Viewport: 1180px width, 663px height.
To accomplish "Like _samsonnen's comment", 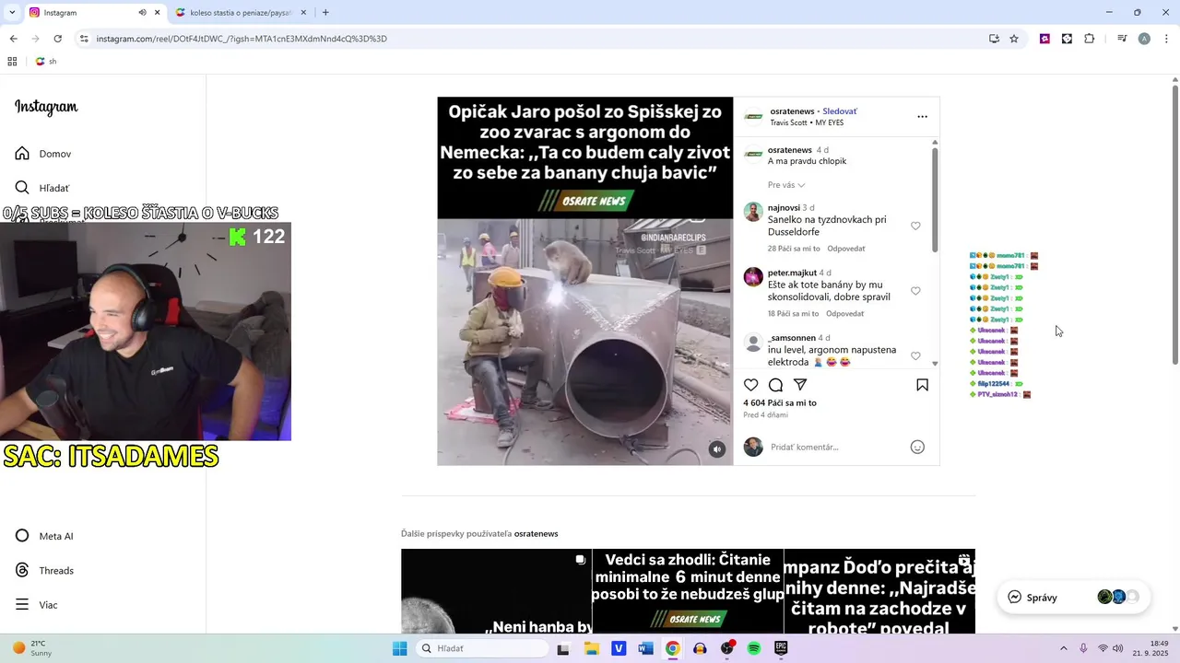I will click(x=915, y=356).
